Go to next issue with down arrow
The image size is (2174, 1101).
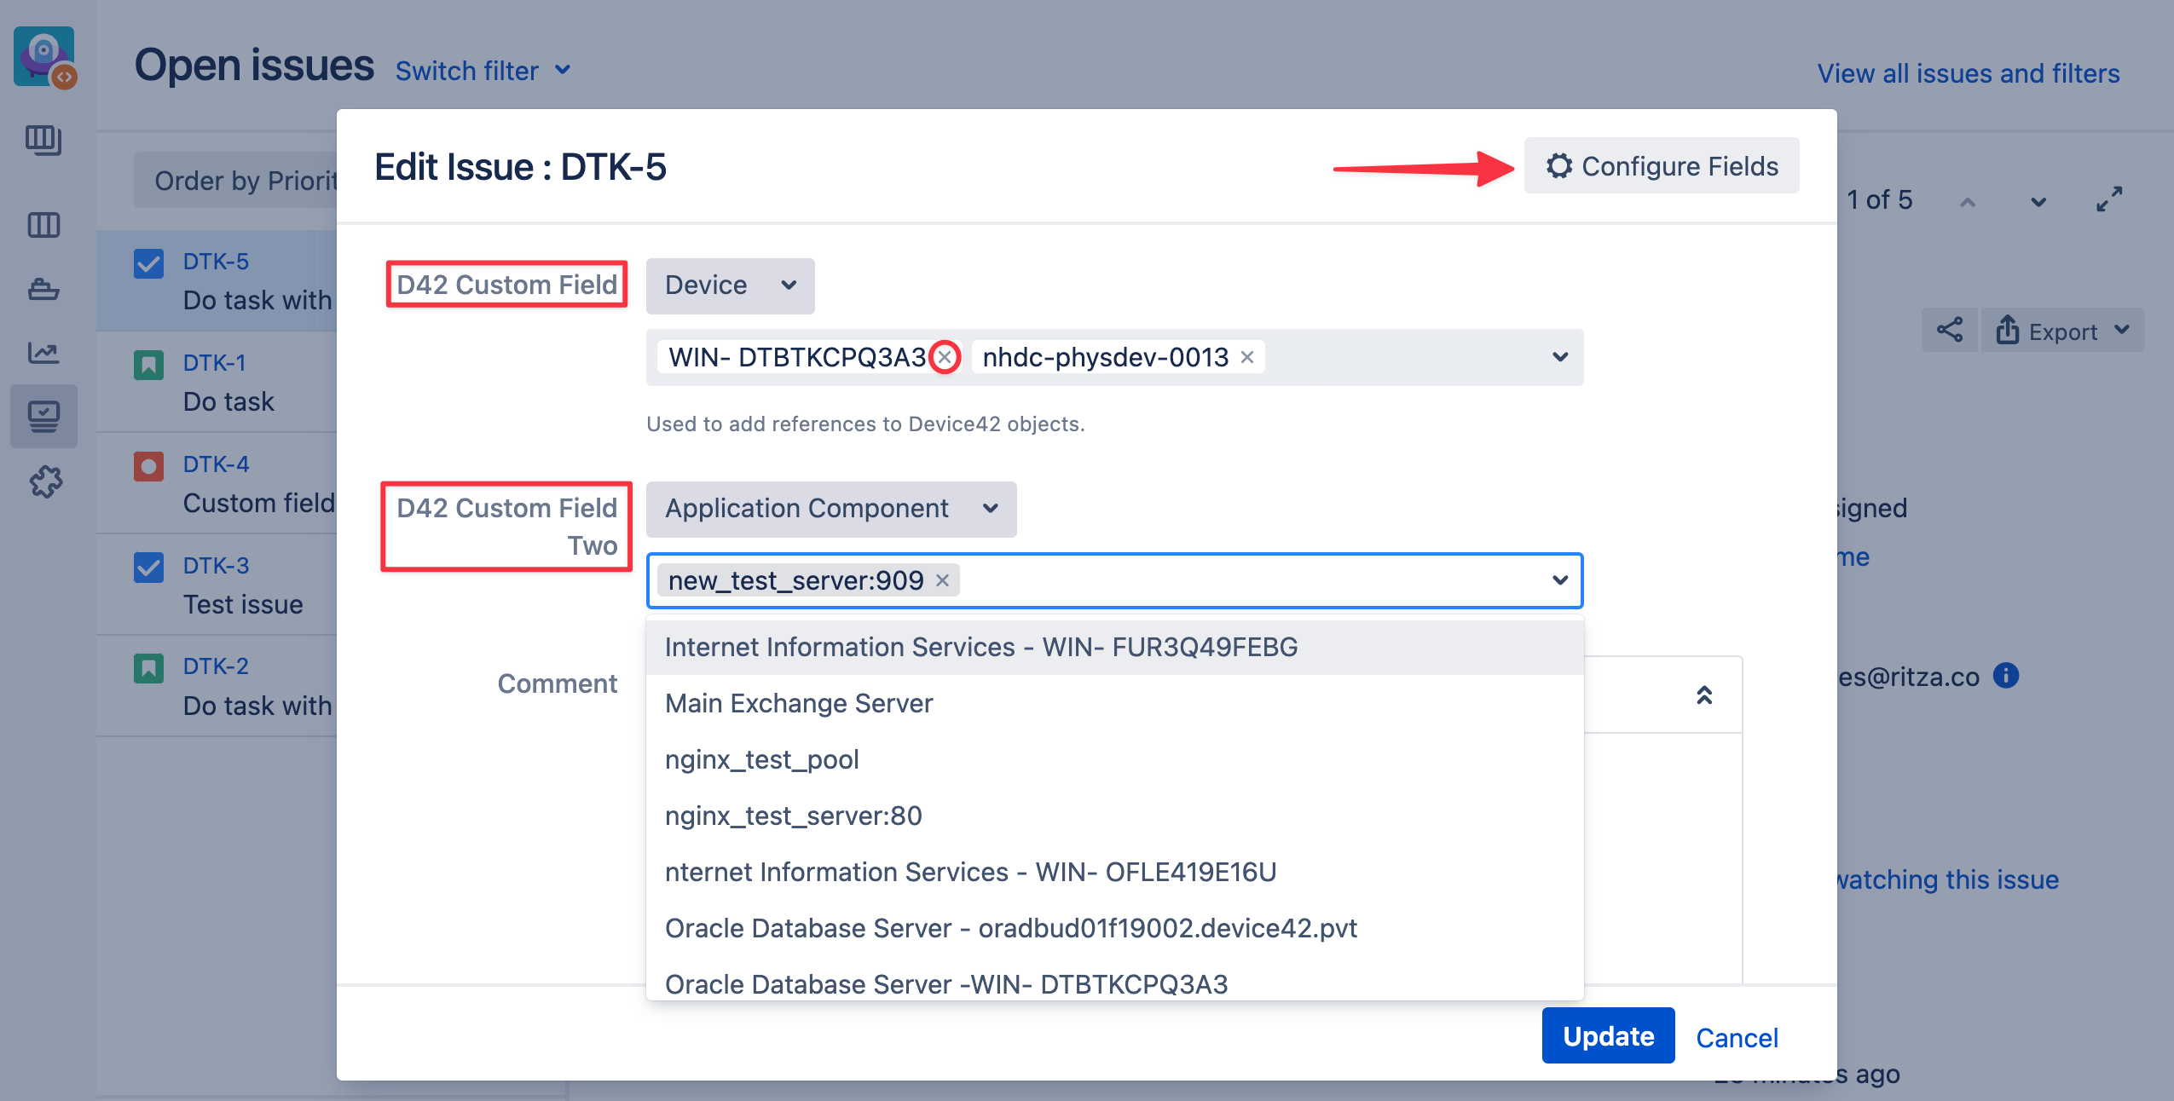tap(2038, 202)
